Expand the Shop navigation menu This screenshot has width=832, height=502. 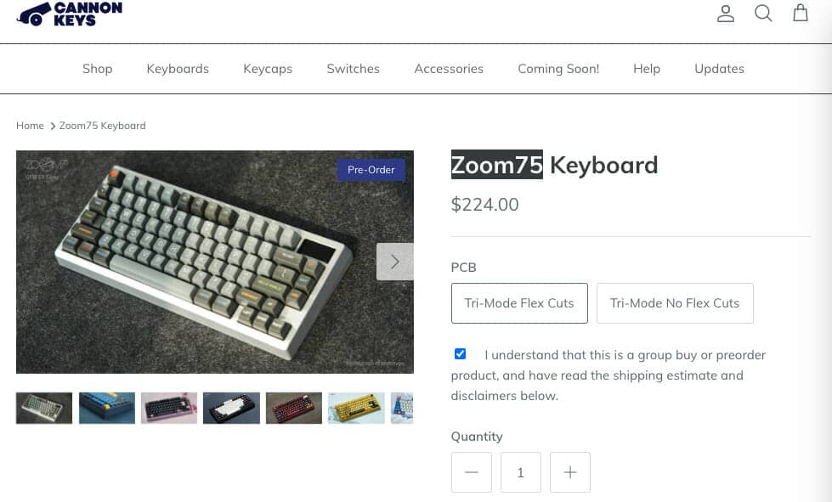coord(97,69)
